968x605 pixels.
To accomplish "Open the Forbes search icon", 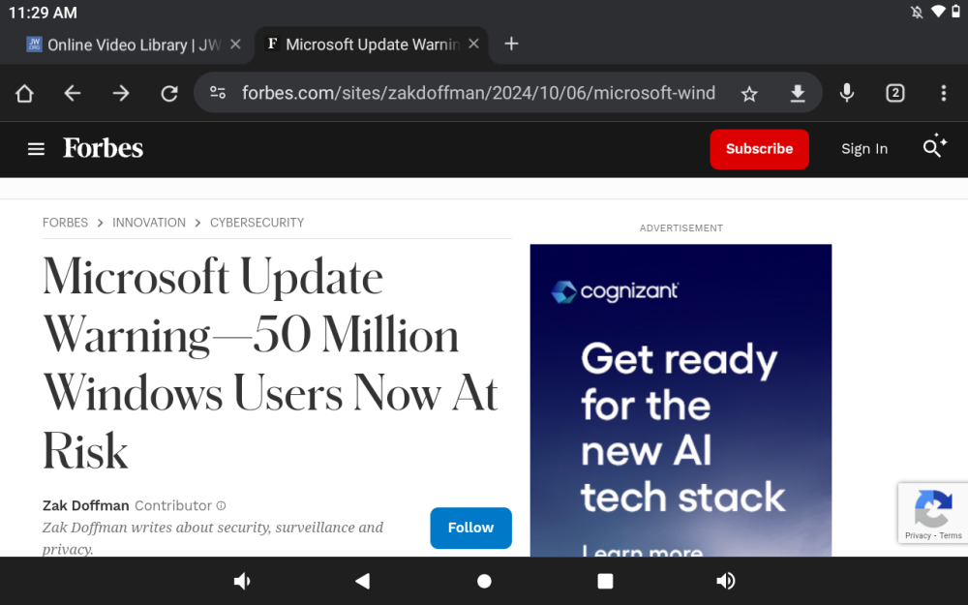I will [x=930, y=148].
